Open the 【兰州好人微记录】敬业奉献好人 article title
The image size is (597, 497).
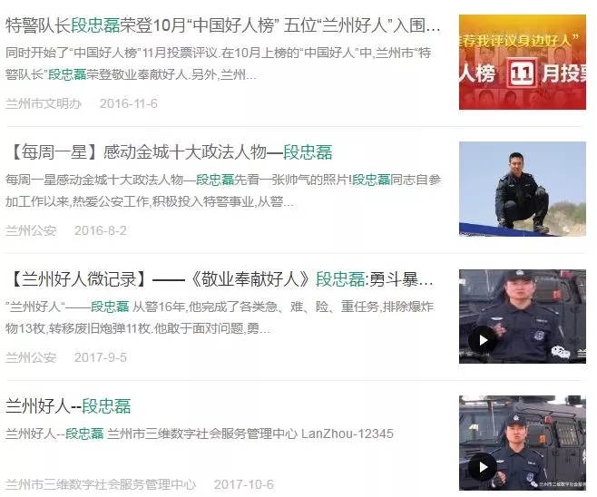[220, 279]
